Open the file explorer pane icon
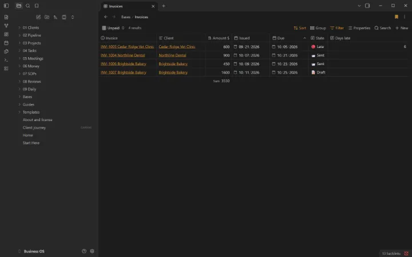This screenshot has height=257, width=412. [19, 6]
